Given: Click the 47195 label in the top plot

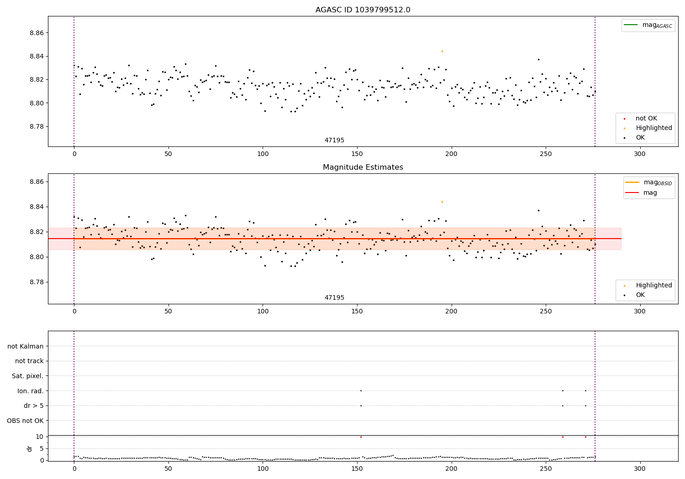Looking at the screenshot, I should click(334, 141).
